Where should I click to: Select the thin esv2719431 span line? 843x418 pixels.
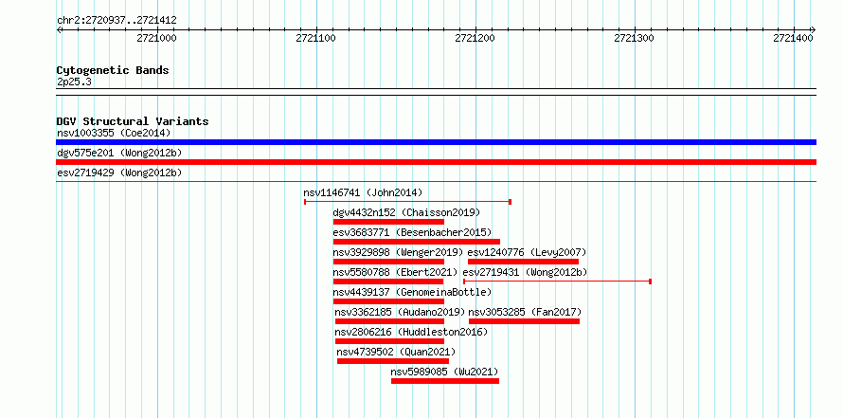[x=558, y=282]
